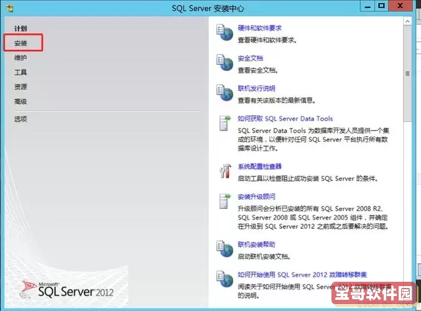Click the globe document icon beside 安全文档
The height and width of the screenshot is (311, 421).
[224, 63]
